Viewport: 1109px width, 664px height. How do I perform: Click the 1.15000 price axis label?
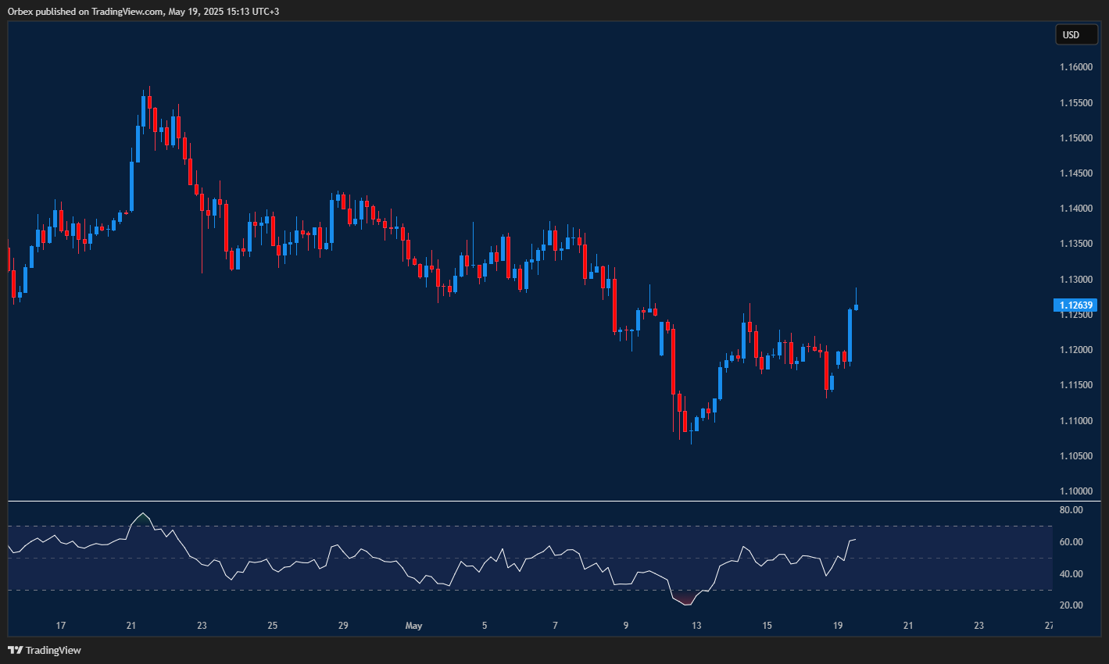coord(1075,138)
